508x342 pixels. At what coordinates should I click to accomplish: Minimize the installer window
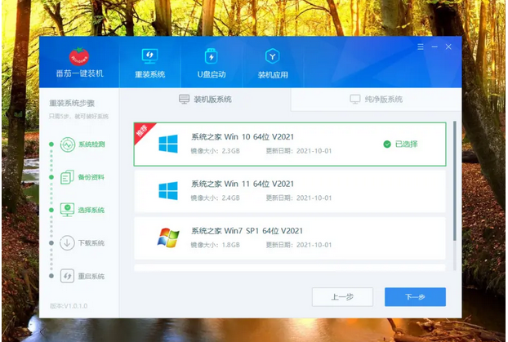tap(434, 47)
